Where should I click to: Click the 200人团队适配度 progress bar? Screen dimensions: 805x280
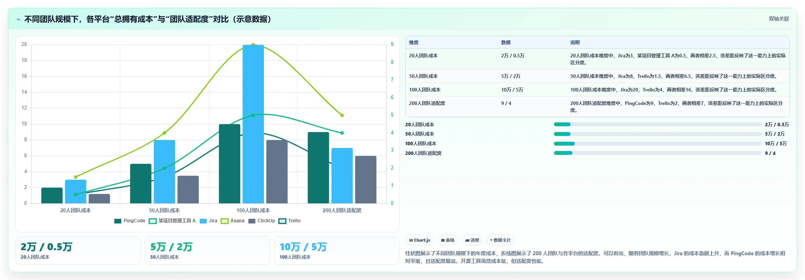coord(658,153)
